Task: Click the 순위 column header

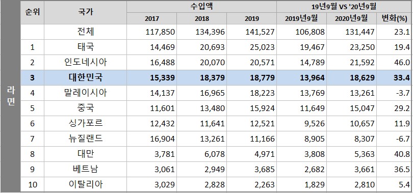Action: coord(33,12)
